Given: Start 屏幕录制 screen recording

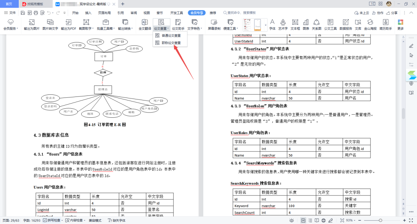Looking at the screenshot, I should (x=214, y=24).
